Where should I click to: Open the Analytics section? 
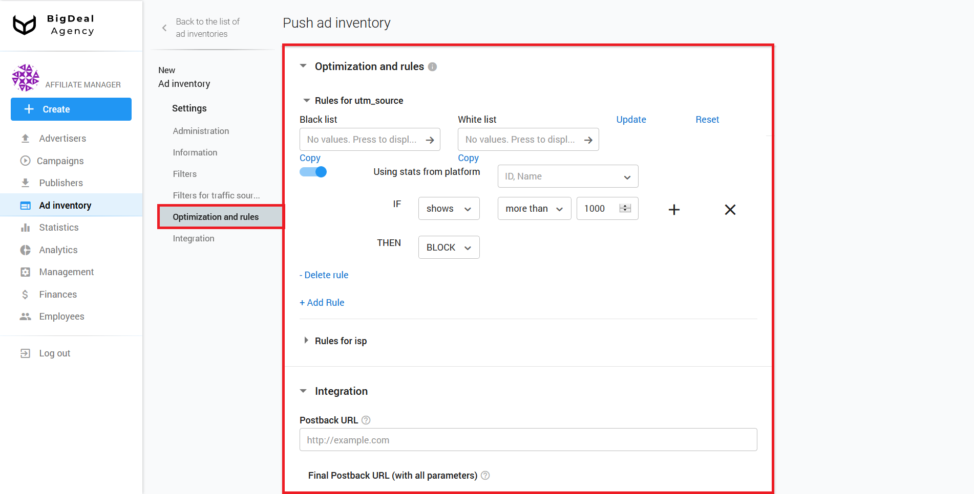[57, 250]
